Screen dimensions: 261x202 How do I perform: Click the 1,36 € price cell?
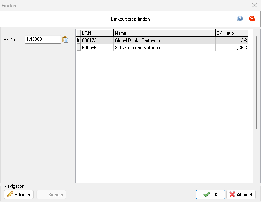[x=231, y=48]
